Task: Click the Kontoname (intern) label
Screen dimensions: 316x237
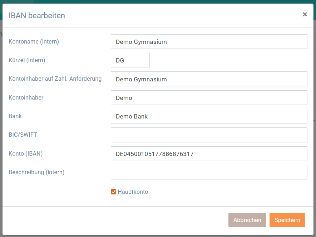Action: (x=34, y=42)
